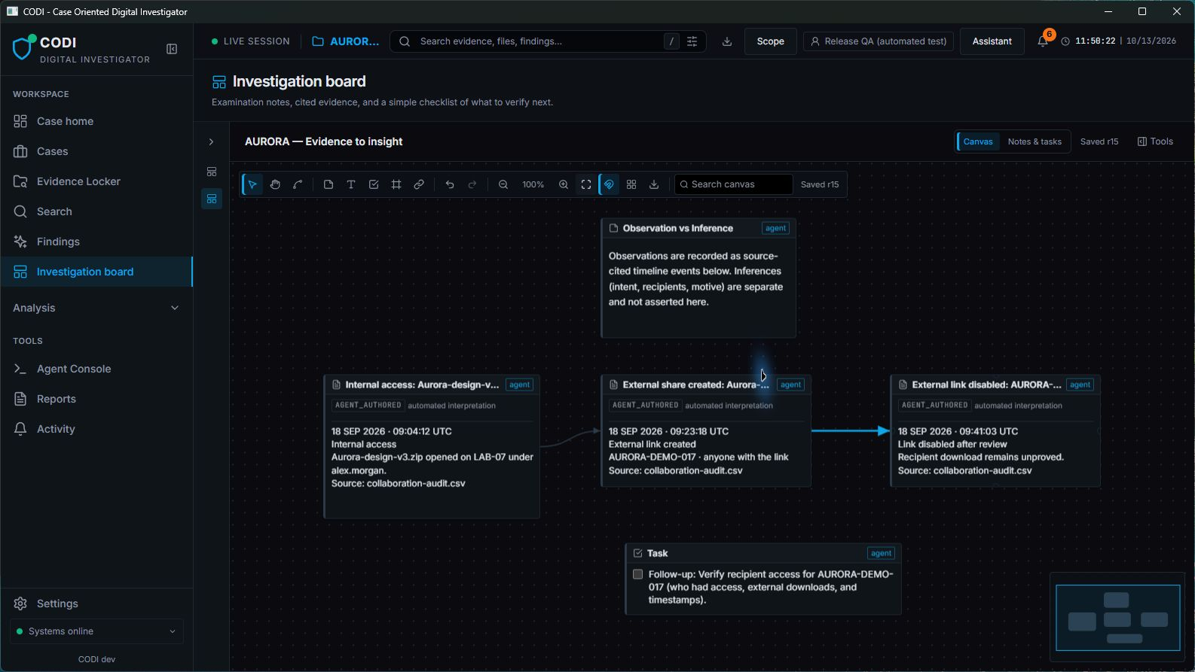
Task: Pick the task checkbox tool in toolbar
Action: 374,184
